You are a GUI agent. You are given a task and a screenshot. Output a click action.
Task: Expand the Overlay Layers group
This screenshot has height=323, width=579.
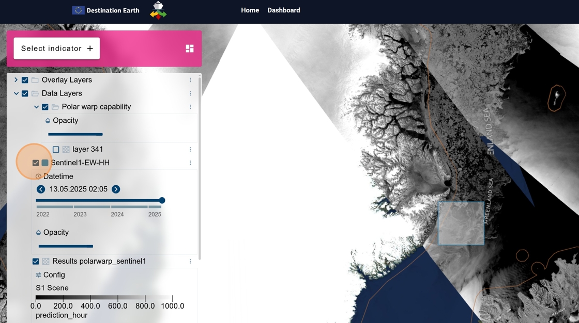pyautogui.click(x=16, y=79)
